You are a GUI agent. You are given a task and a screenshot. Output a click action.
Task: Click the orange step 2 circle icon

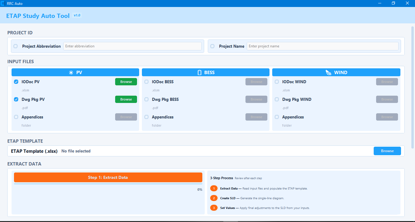214,198
